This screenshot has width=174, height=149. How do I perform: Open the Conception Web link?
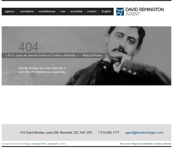(x=39, y=144)
